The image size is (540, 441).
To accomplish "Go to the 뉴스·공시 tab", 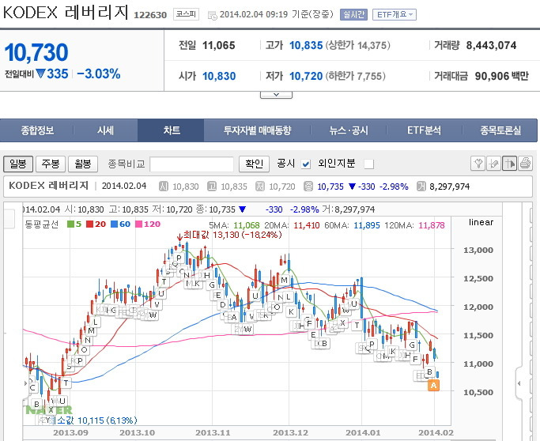I will pos(349,130).
